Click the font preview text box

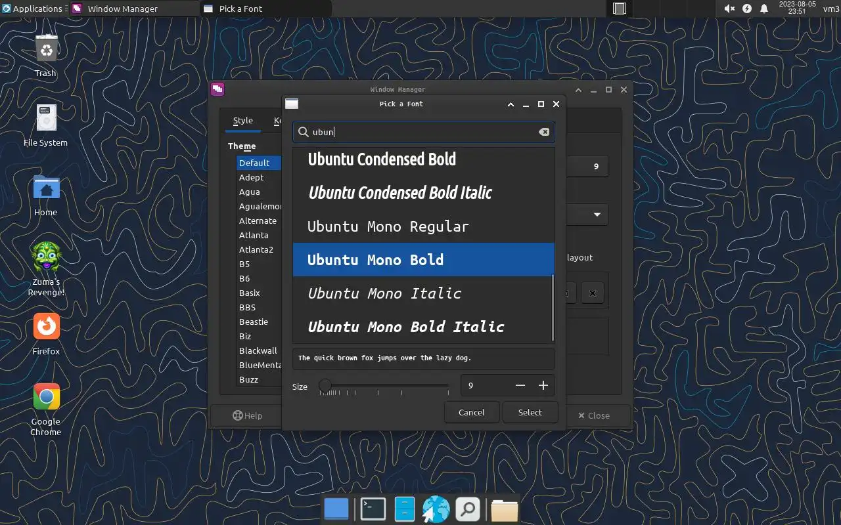(424, 358)
